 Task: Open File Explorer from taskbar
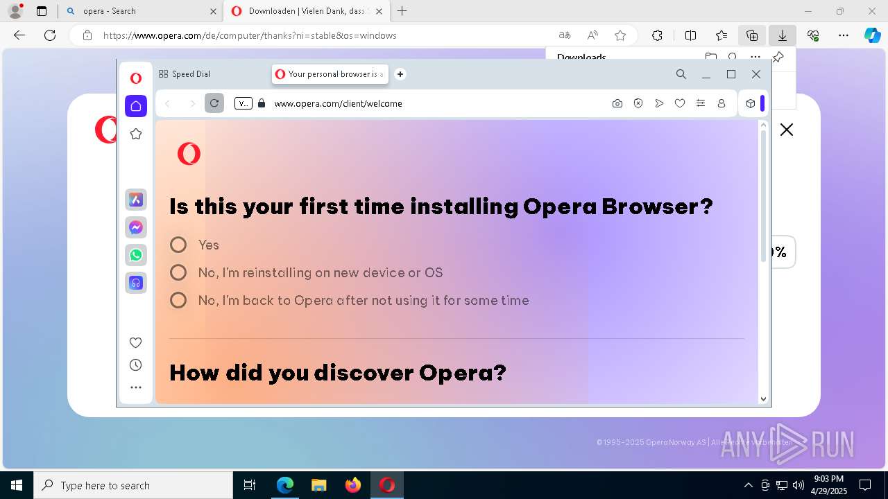coord(318,485)
